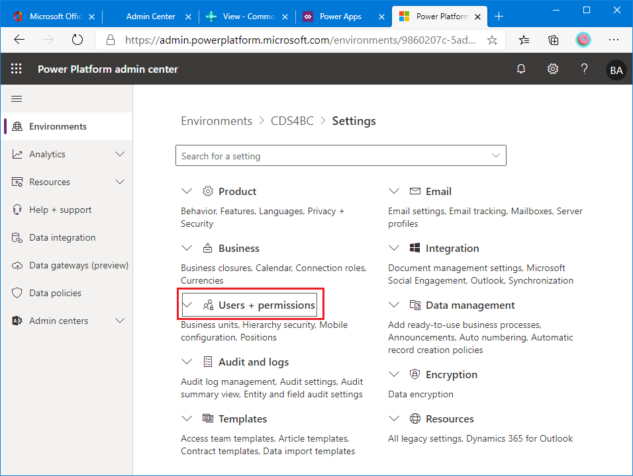
Task: Open notifications bell icon
Action: point(521,69)
